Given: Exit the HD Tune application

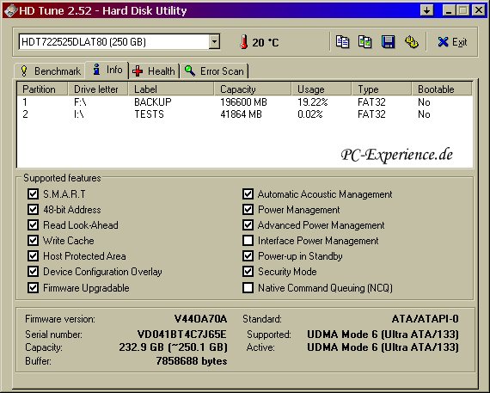Looking at the screenshot, I should (x=452, y=42).
